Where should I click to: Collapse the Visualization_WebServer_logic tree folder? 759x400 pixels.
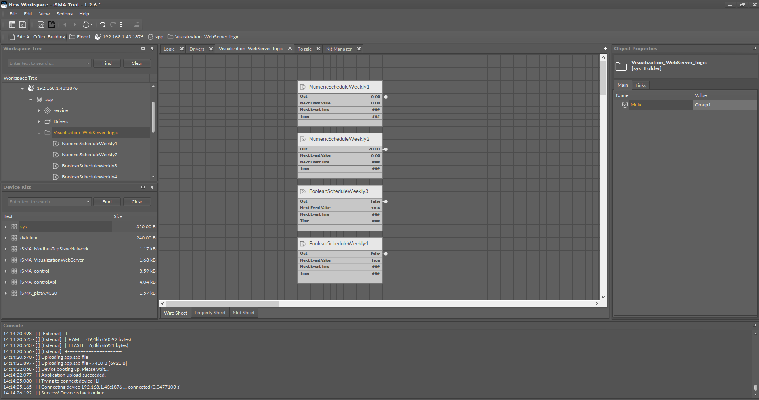pyautogui.click(x=39, y=133)
